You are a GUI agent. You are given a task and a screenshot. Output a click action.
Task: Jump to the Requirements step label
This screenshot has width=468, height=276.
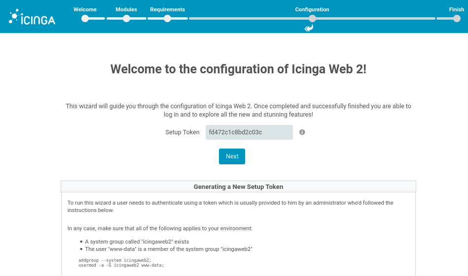167,9
